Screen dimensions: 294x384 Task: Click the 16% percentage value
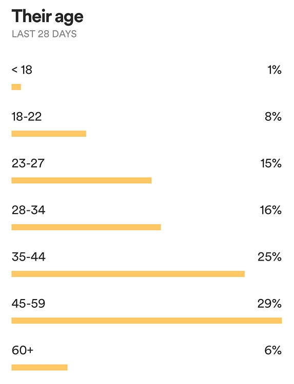pos(271,210)
